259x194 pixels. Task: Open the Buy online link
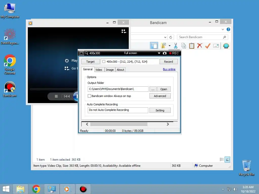(169, 69)
